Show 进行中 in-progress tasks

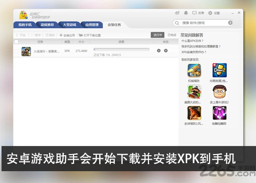157,35
